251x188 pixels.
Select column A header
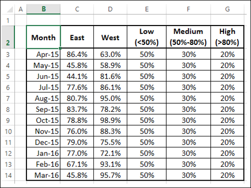click(21, 9)
